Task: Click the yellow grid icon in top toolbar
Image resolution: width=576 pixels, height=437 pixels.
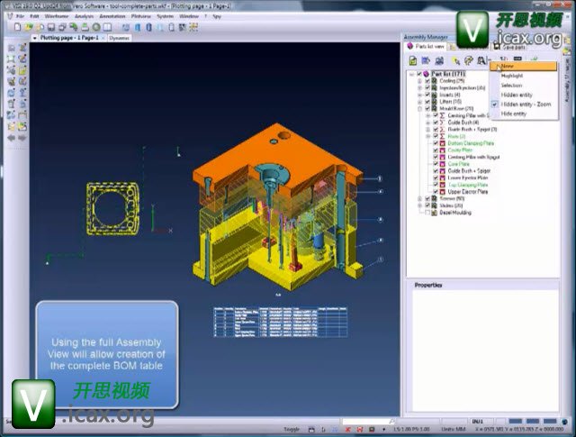Action: (x=193, y=27)
